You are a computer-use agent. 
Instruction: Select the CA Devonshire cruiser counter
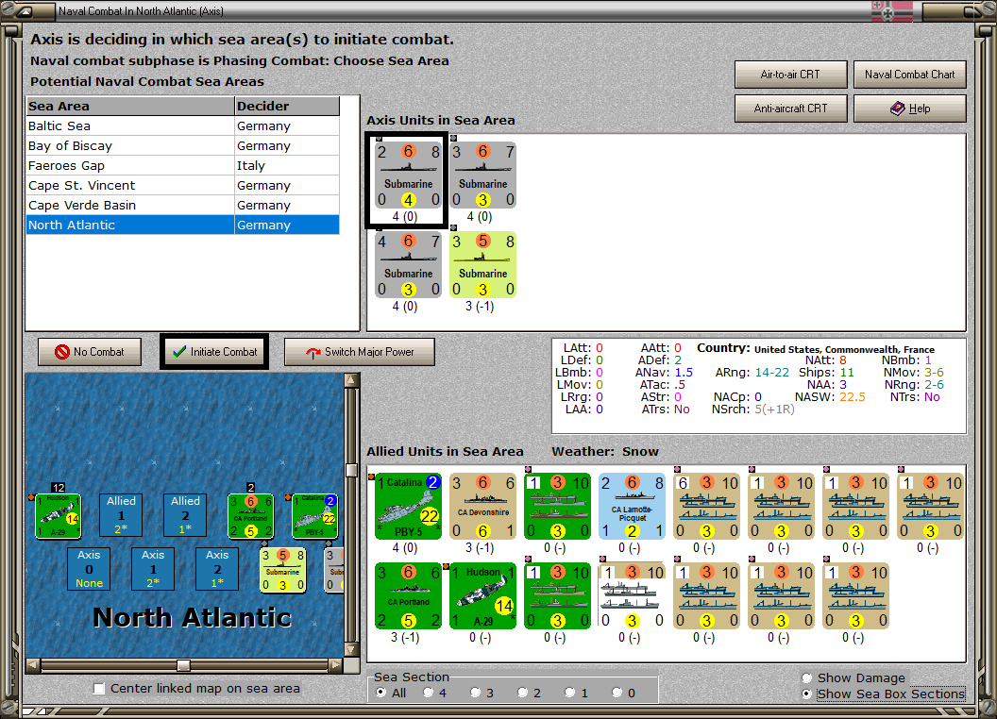482,506
